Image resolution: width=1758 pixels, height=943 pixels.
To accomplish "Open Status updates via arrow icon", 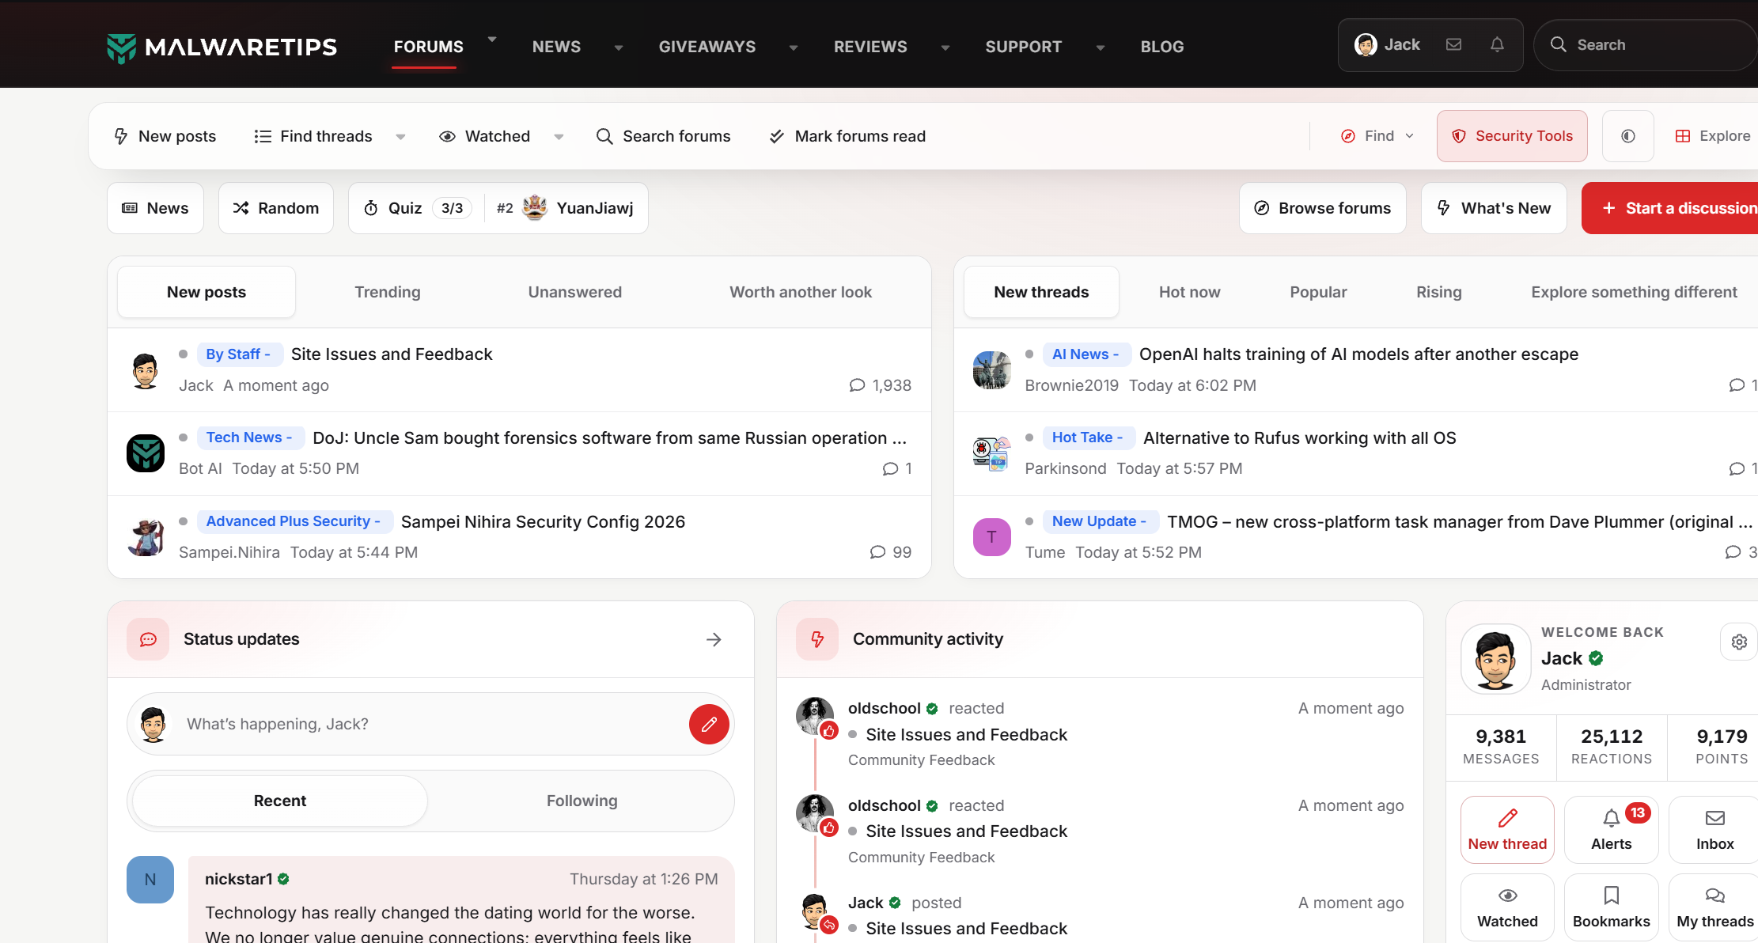I will tap(714, 639).
